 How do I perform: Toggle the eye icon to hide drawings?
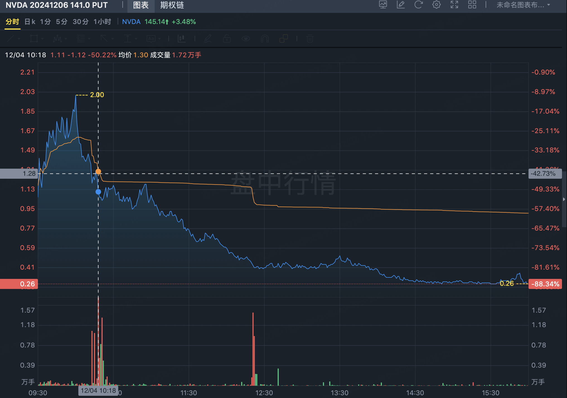(246, 39)
